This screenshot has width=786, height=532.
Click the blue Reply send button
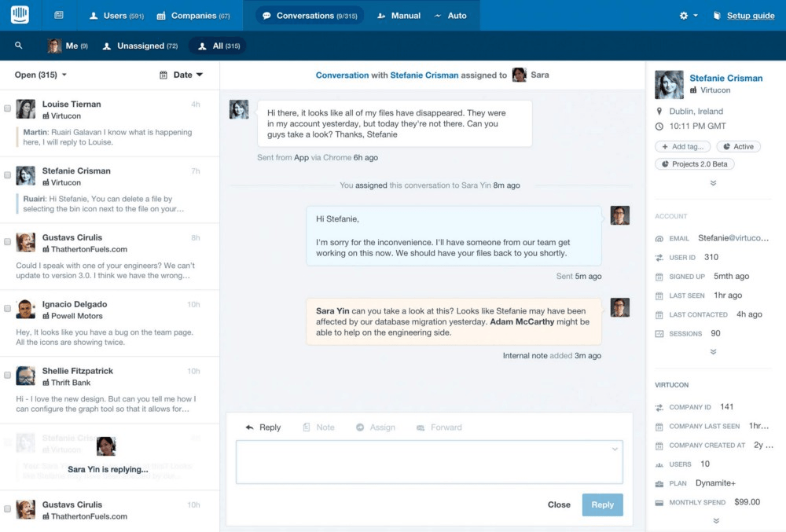603,504
